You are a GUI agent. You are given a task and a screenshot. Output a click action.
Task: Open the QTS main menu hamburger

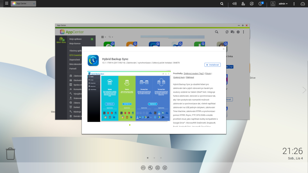(x=6, y=3)
